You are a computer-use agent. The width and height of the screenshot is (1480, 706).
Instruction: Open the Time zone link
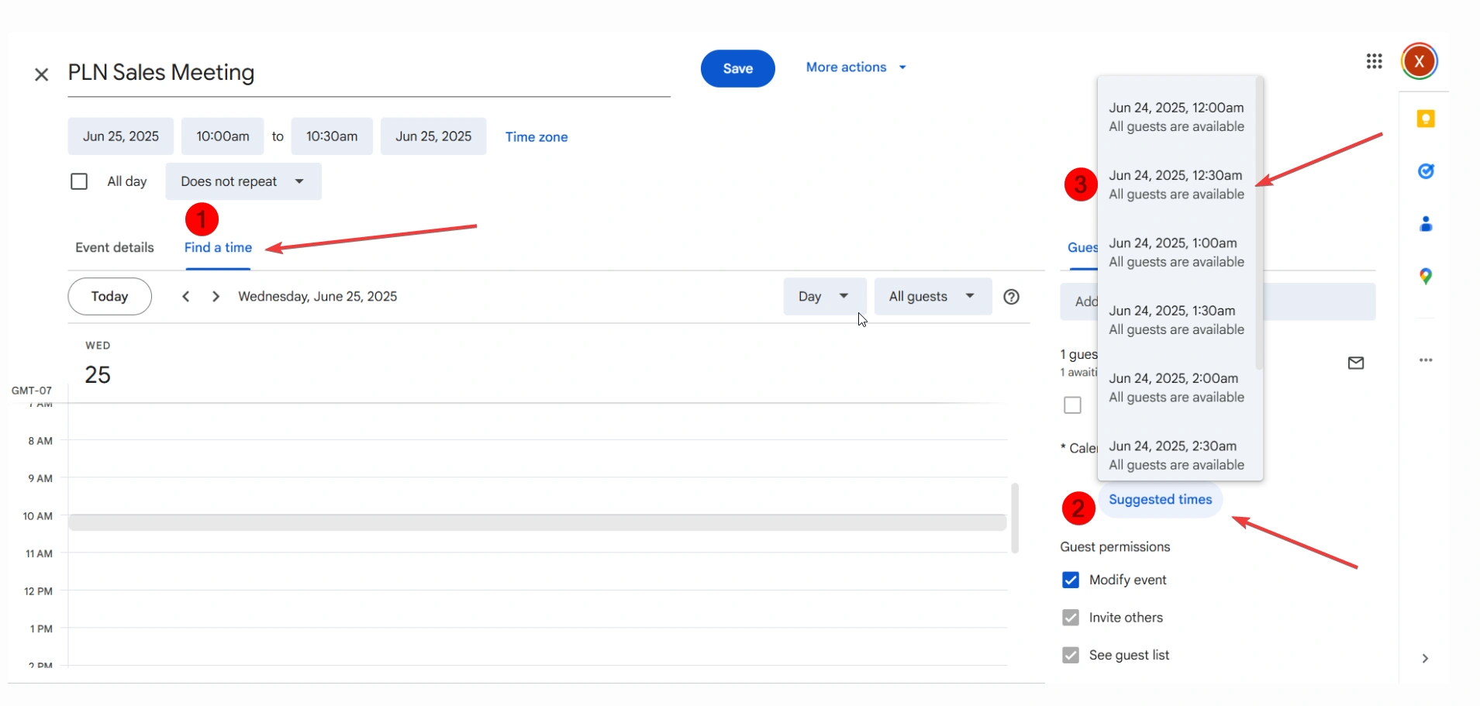click(536, 137)
